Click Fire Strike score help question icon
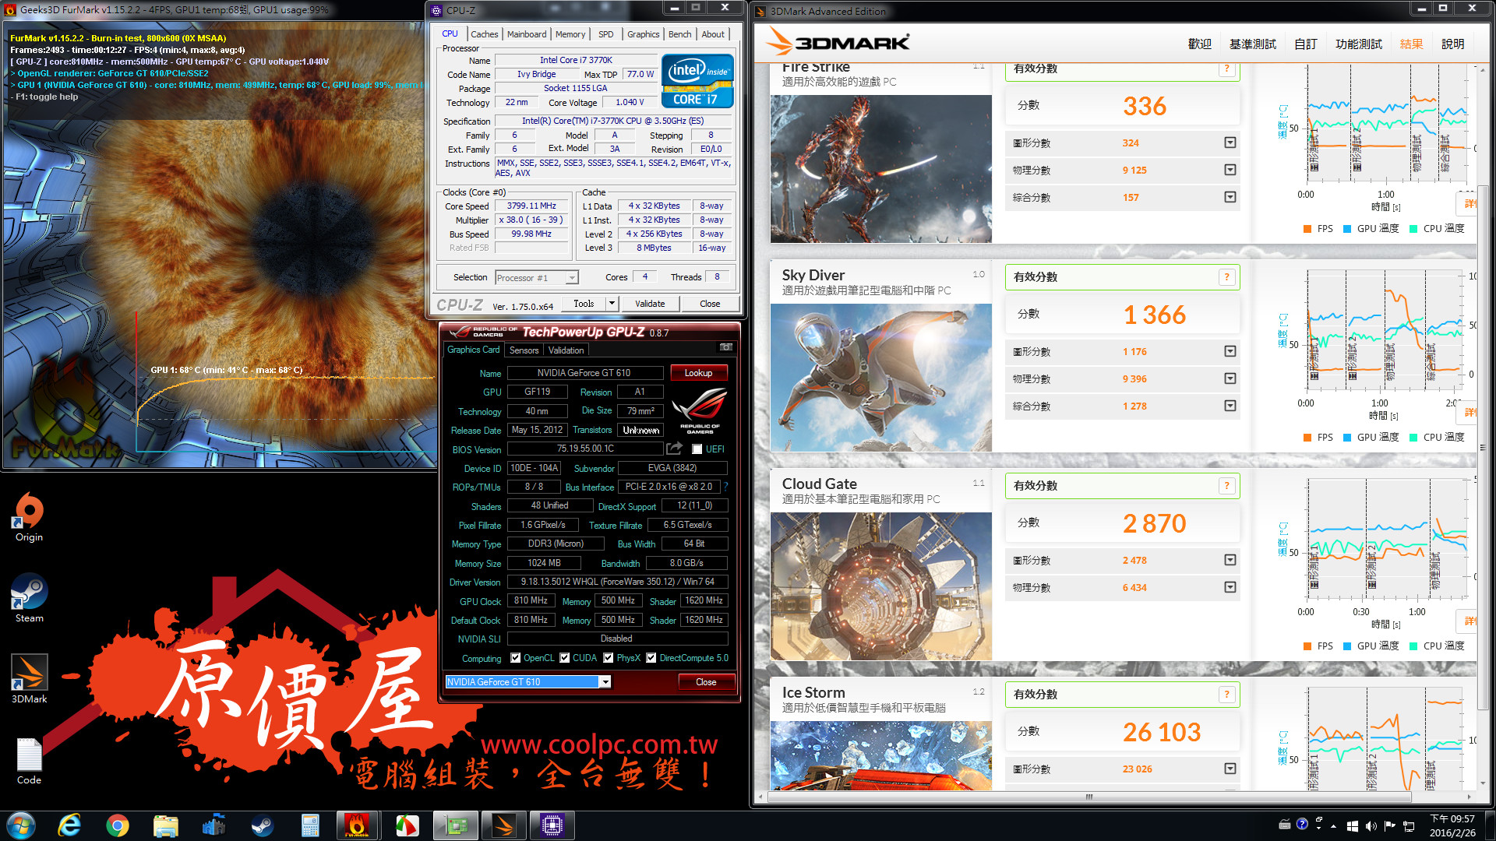1496x841 pixels. point(1226,69)
